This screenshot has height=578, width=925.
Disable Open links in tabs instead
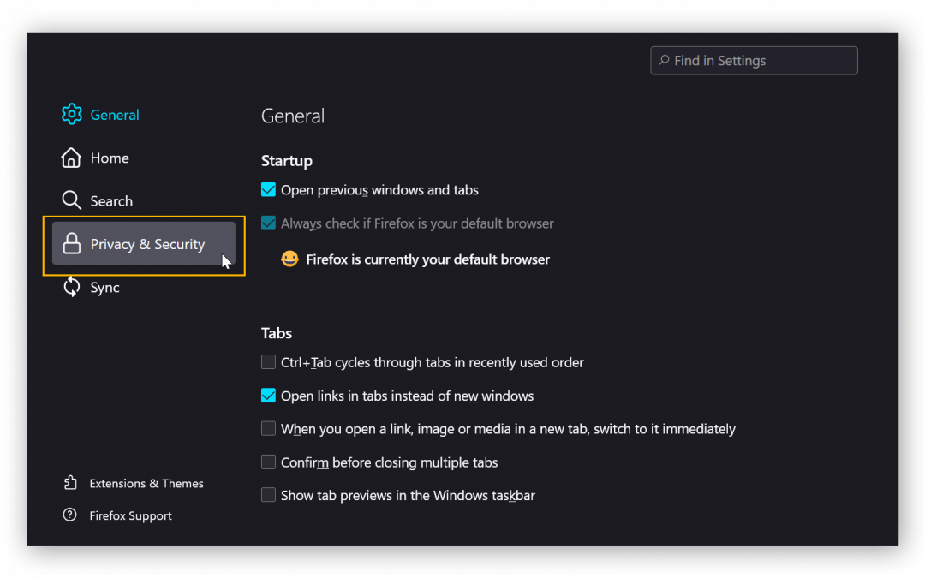coord(268,396)
